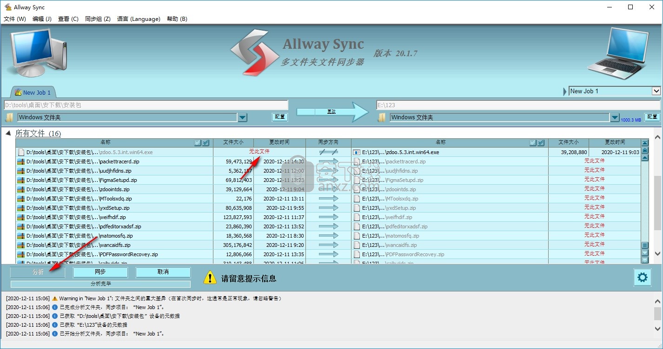Viewport: 663px width, 349px height.
Task: Open the New Job 1 combo box at the upper right
Action: point(615,91)
